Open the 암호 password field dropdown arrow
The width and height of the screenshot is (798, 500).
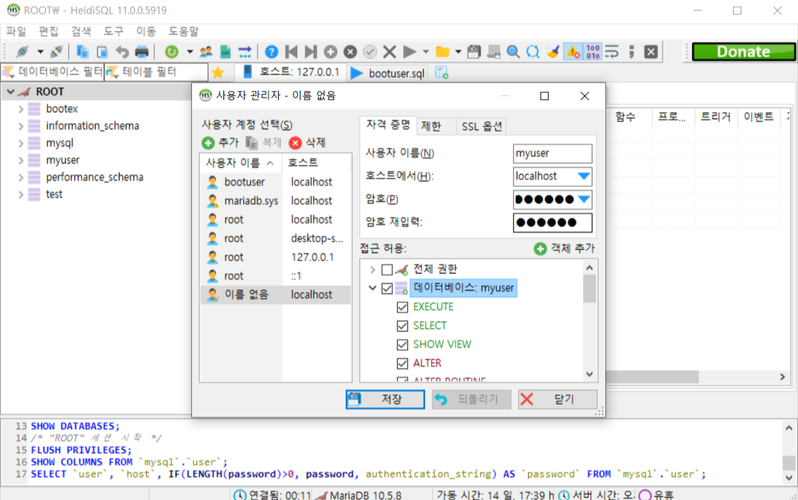(583, 199)
